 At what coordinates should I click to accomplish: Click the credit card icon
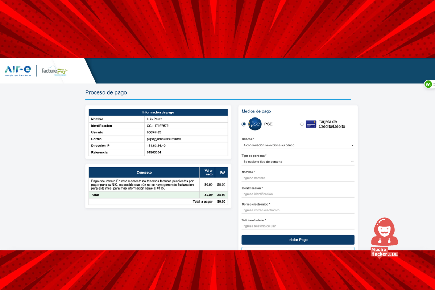point(311,124)
